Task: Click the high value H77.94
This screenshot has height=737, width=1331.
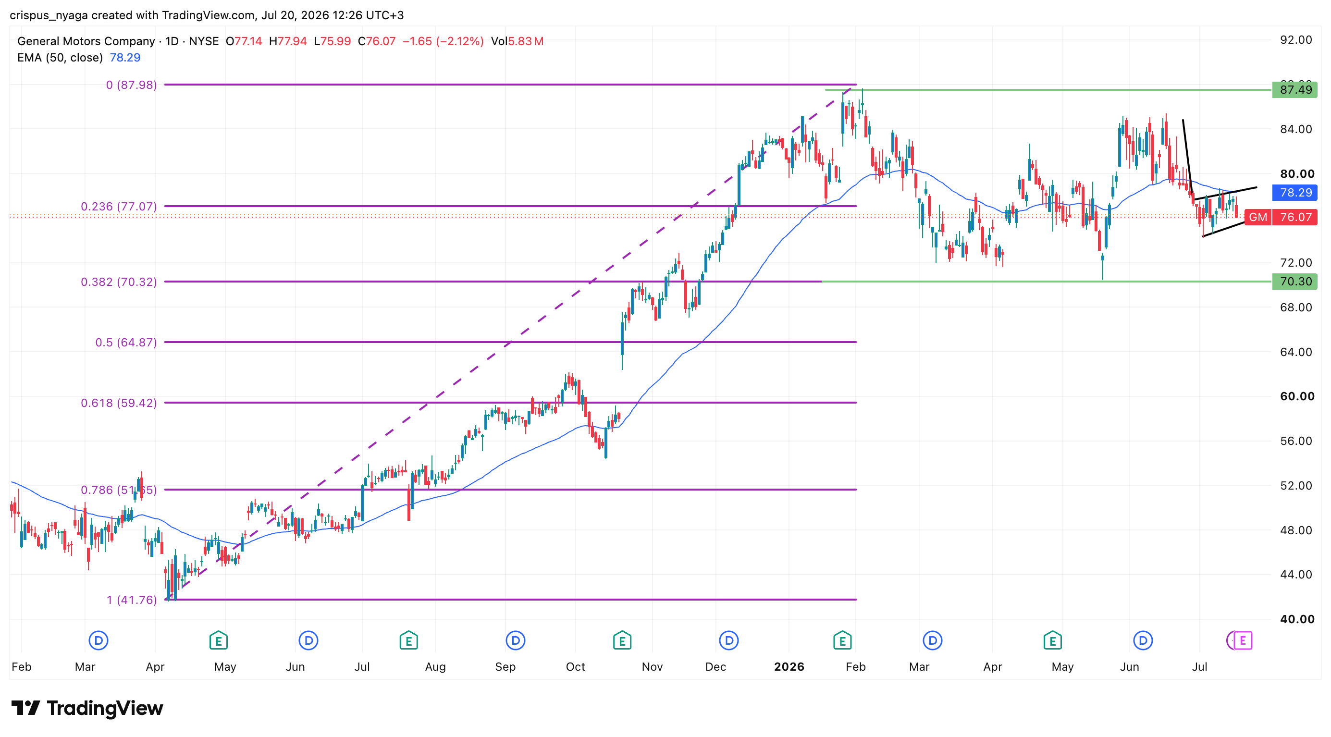Action: tap(288, 41)
